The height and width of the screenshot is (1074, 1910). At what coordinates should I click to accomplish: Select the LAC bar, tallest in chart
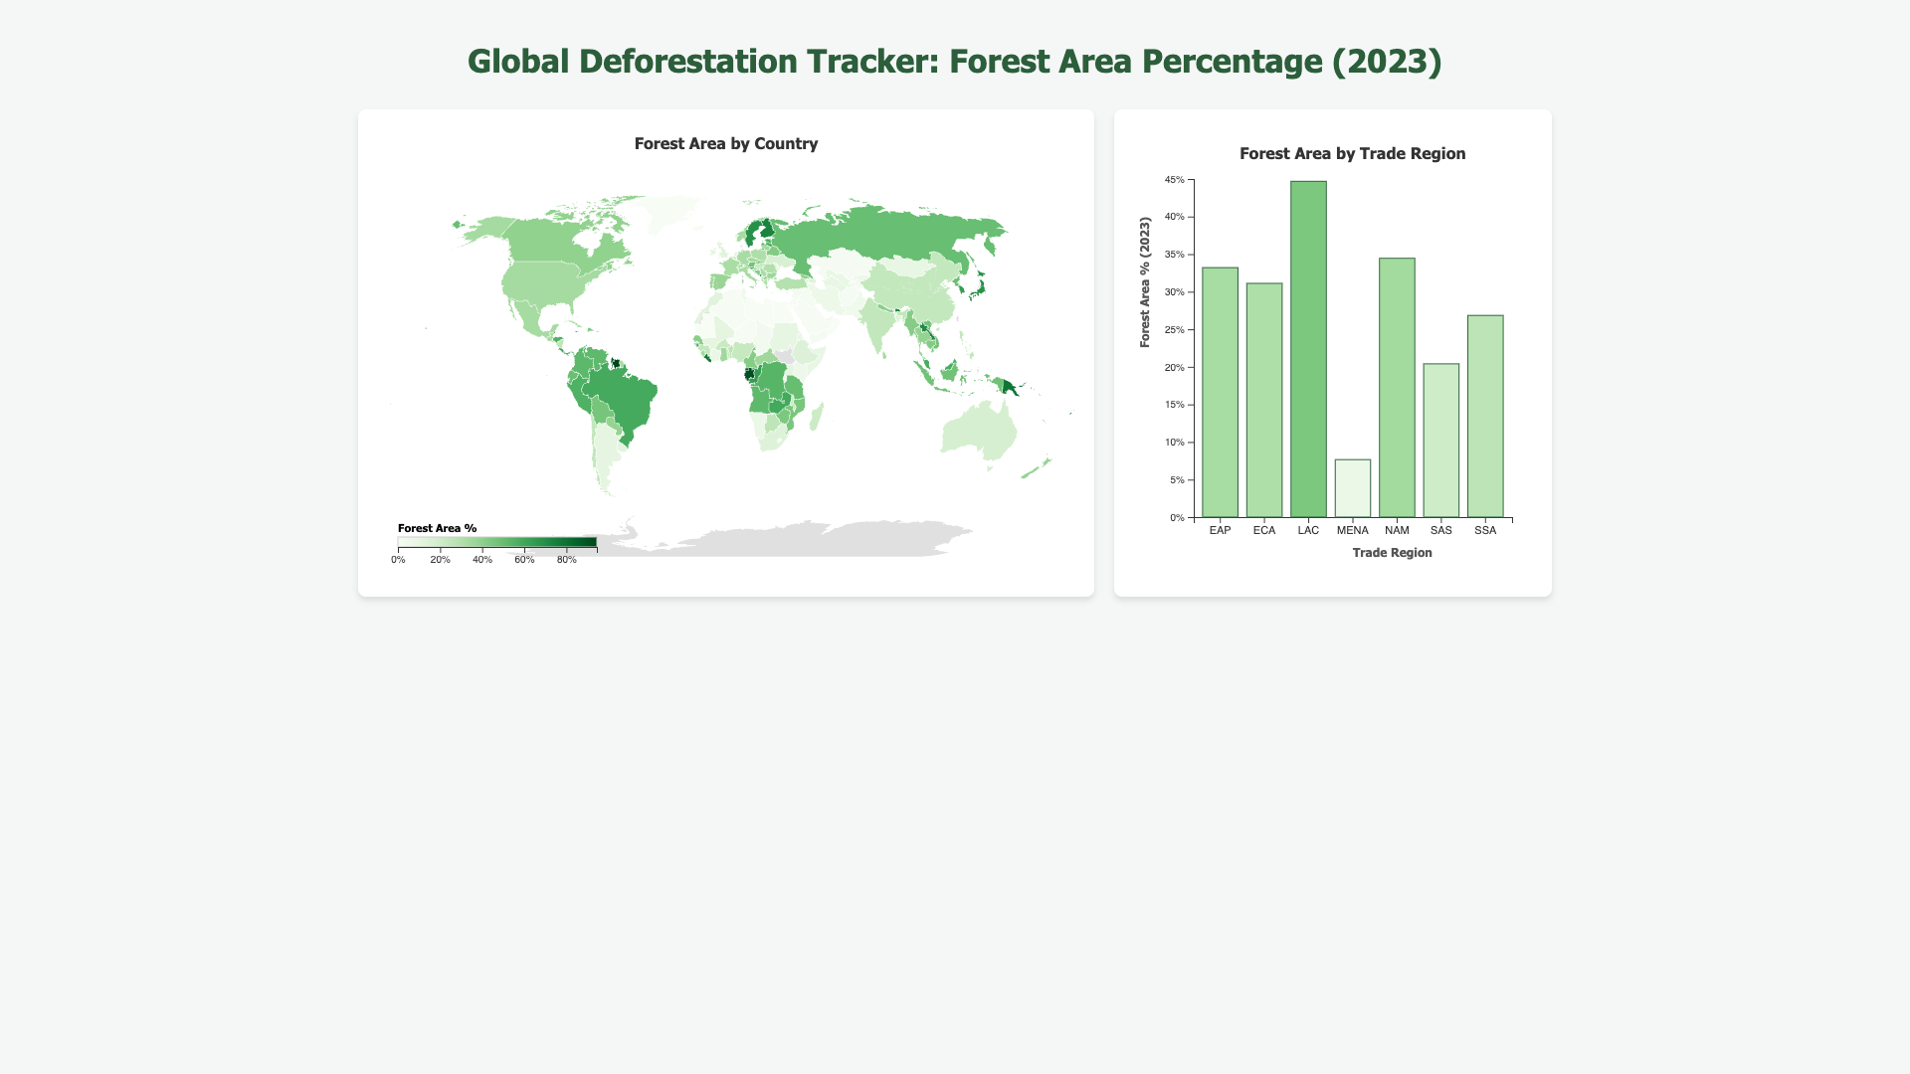click(1308, 349)
